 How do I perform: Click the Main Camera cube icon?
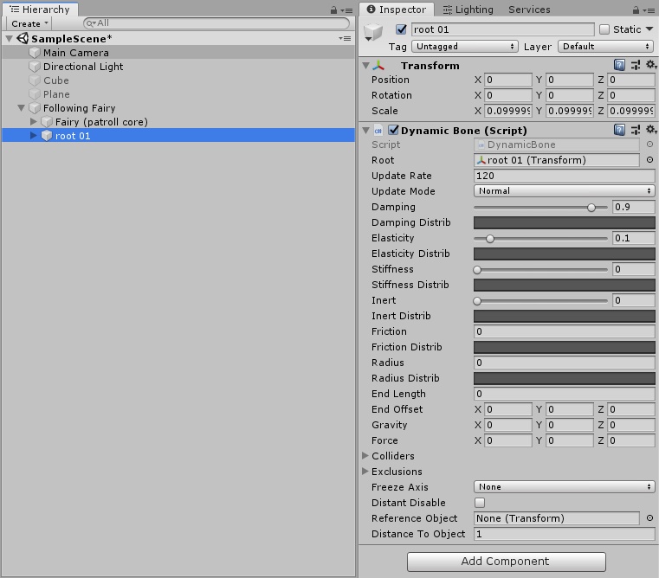[x=35, y=53]
